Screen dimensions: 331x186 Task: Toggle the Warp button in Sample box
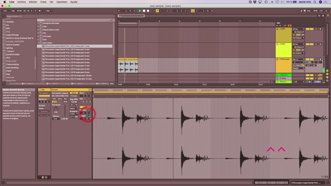coord(74,93)
